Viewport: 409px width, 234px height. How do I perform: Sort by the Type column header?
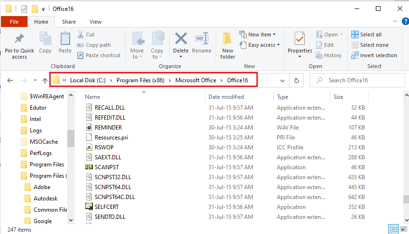pyautogui.click(x=302, y=97)
